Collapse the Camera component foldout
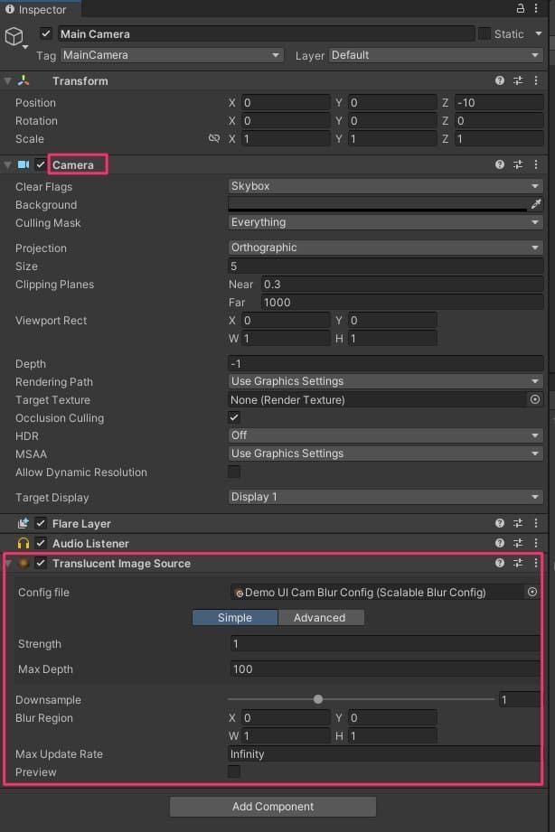Image resolution: width=555 pixels, height=832 pixels. coord(7,164)
